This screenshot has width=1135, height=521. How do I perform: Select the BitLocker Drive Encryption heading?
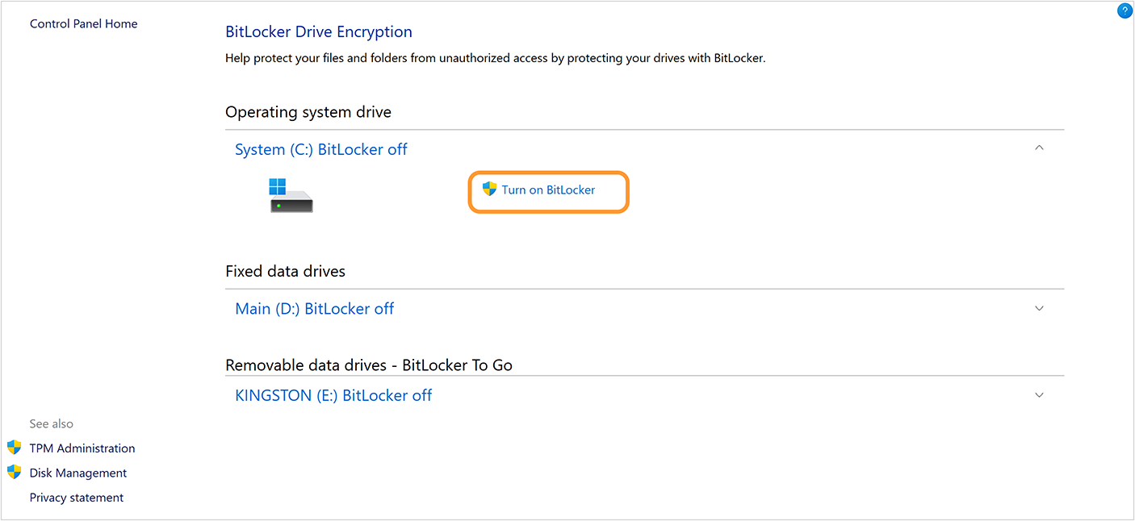[318, 31]
